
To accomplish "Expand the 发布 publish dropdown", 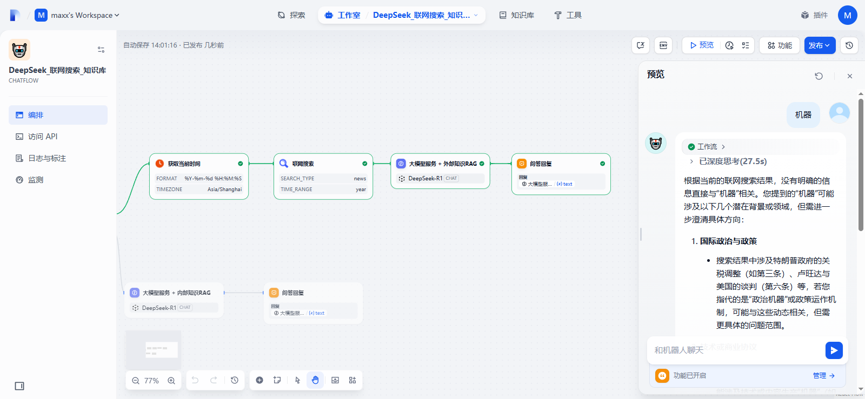I will coord(820,45).
